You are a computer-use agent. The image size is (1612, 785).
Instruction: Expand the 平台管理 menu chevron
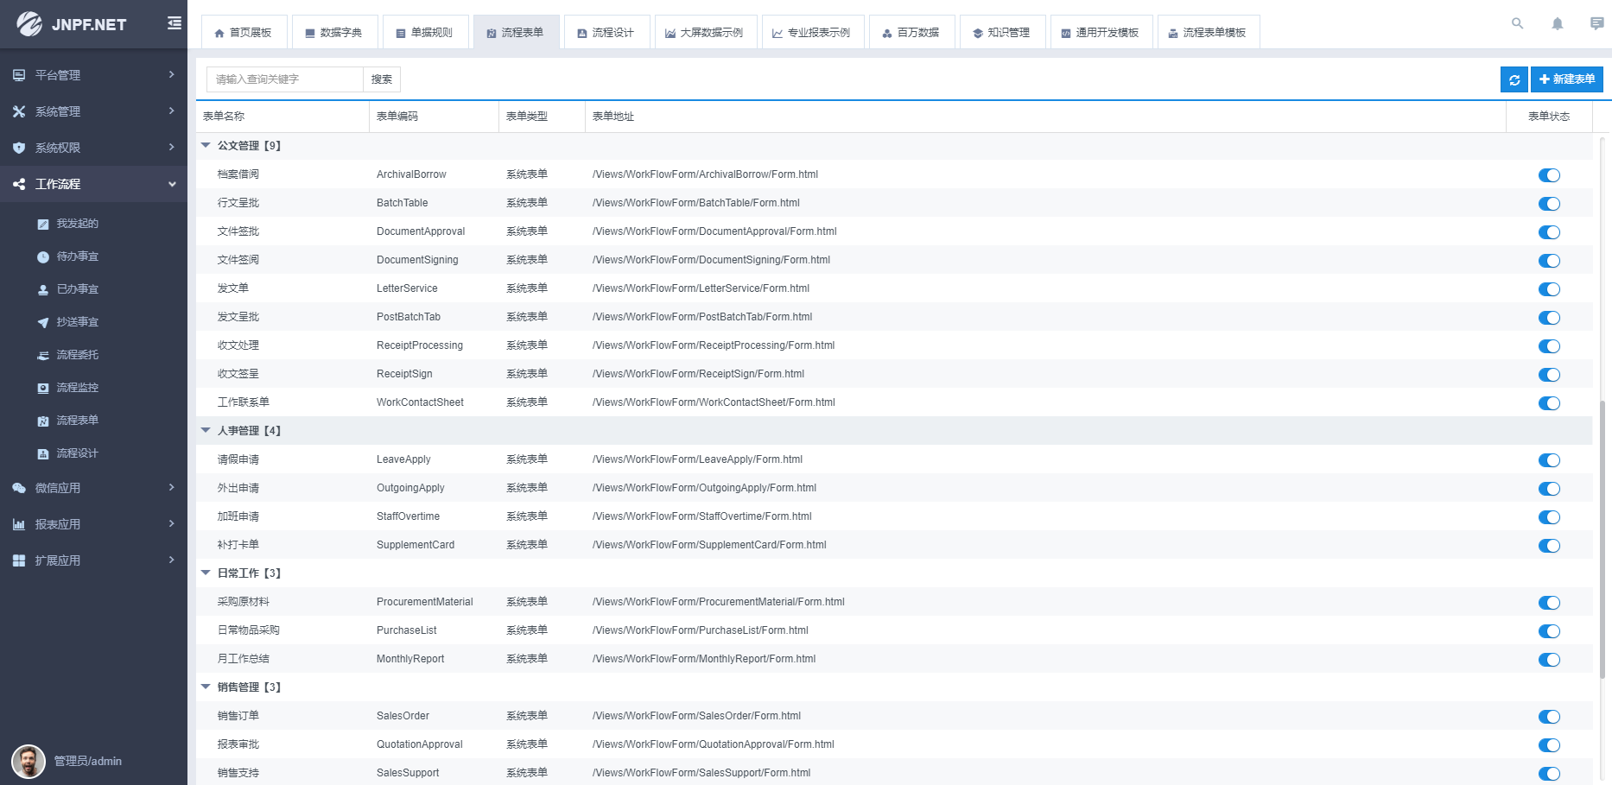[172, 75]
